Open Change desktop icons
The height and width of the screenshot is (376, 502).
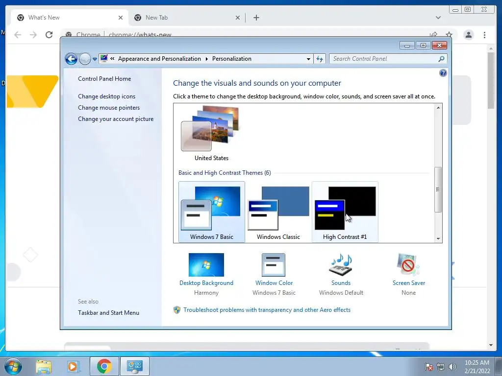[x=106, y=96]
